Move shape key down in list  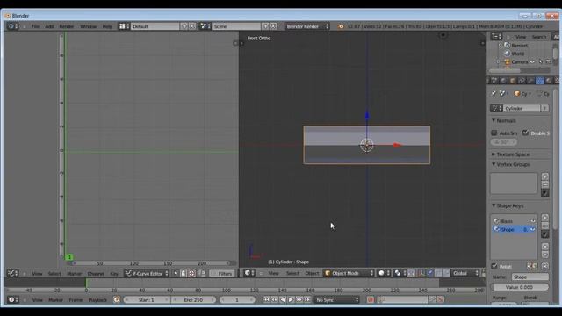coord(544,255)
